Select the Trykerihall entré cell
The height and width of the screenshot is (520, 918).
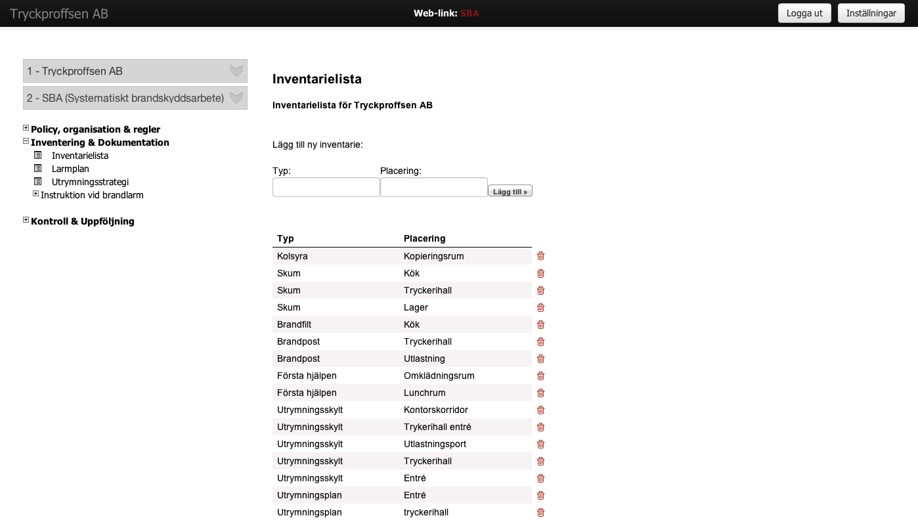437,427
